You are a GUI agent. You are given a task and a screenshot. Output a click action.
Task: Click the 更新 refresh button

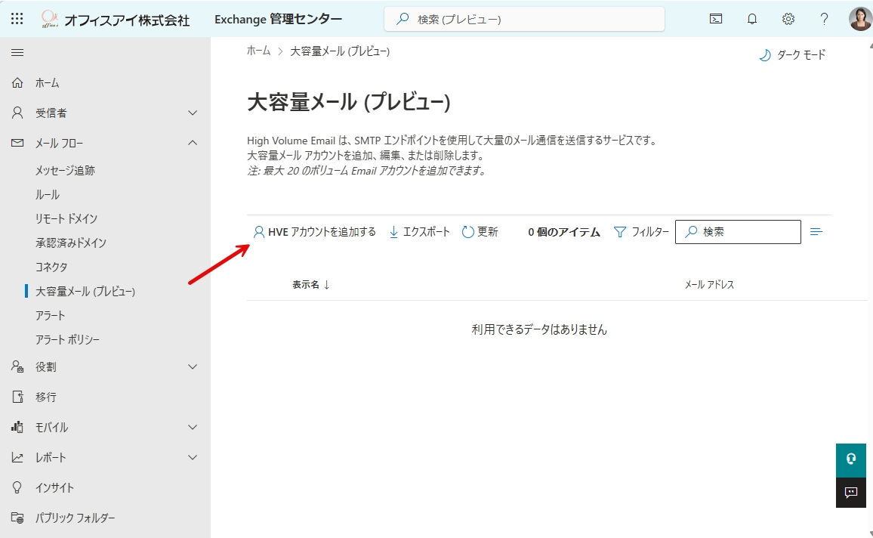coord(480,232)
